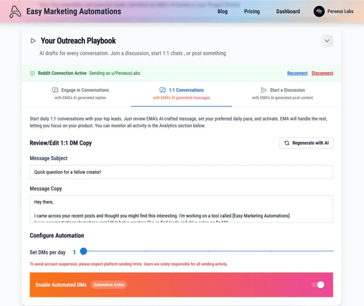Click the refresh icon in Regenerate button
Viewport: 364px width, 306px height.
pyautogui.click(x=287, y=143)
